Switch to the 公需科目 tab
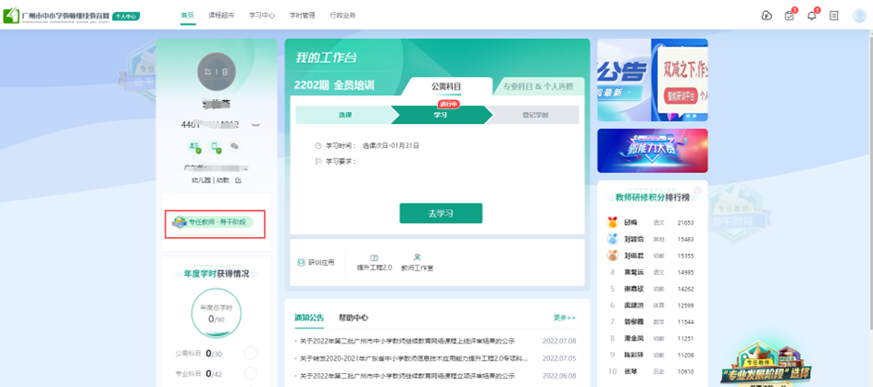The width and height of the screenshot is (873, 387). (x=446, y=86)
